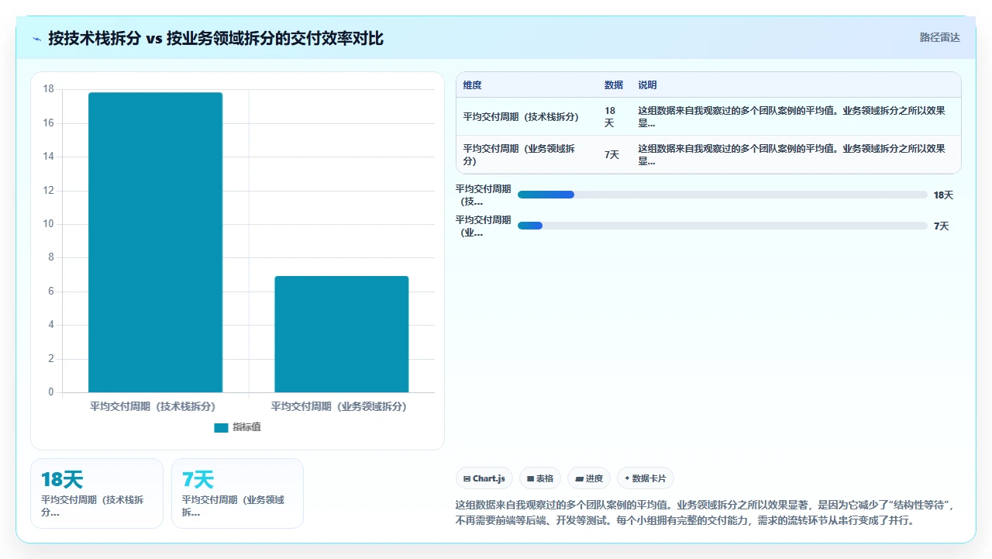Click the page title 按技术栈拆分 vs 按业务领域拆分
992x559 pixels.
tap(215, 38)
